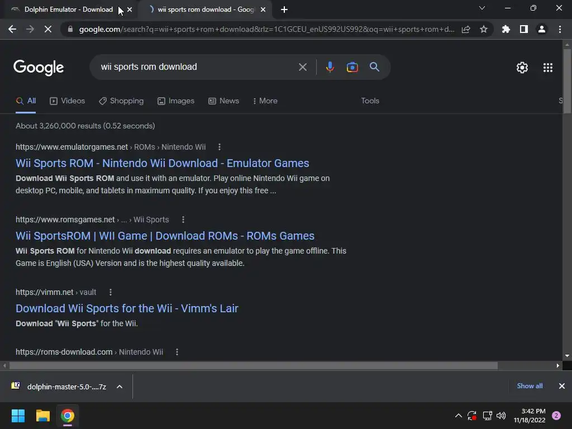Open the search Tools option
Screen dimensions: 572x429
pyautogui.click(x=370, y=101)
